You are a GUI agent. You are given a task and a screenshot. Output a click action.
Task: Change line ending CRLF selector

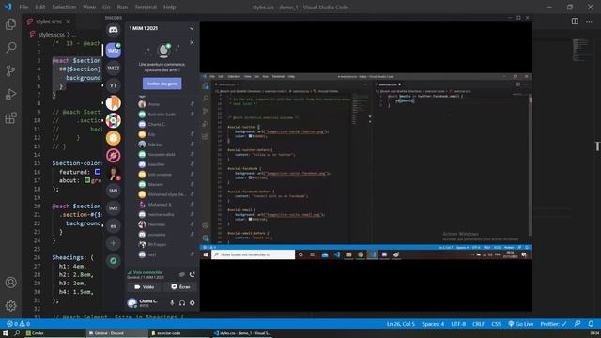point(478,324)
